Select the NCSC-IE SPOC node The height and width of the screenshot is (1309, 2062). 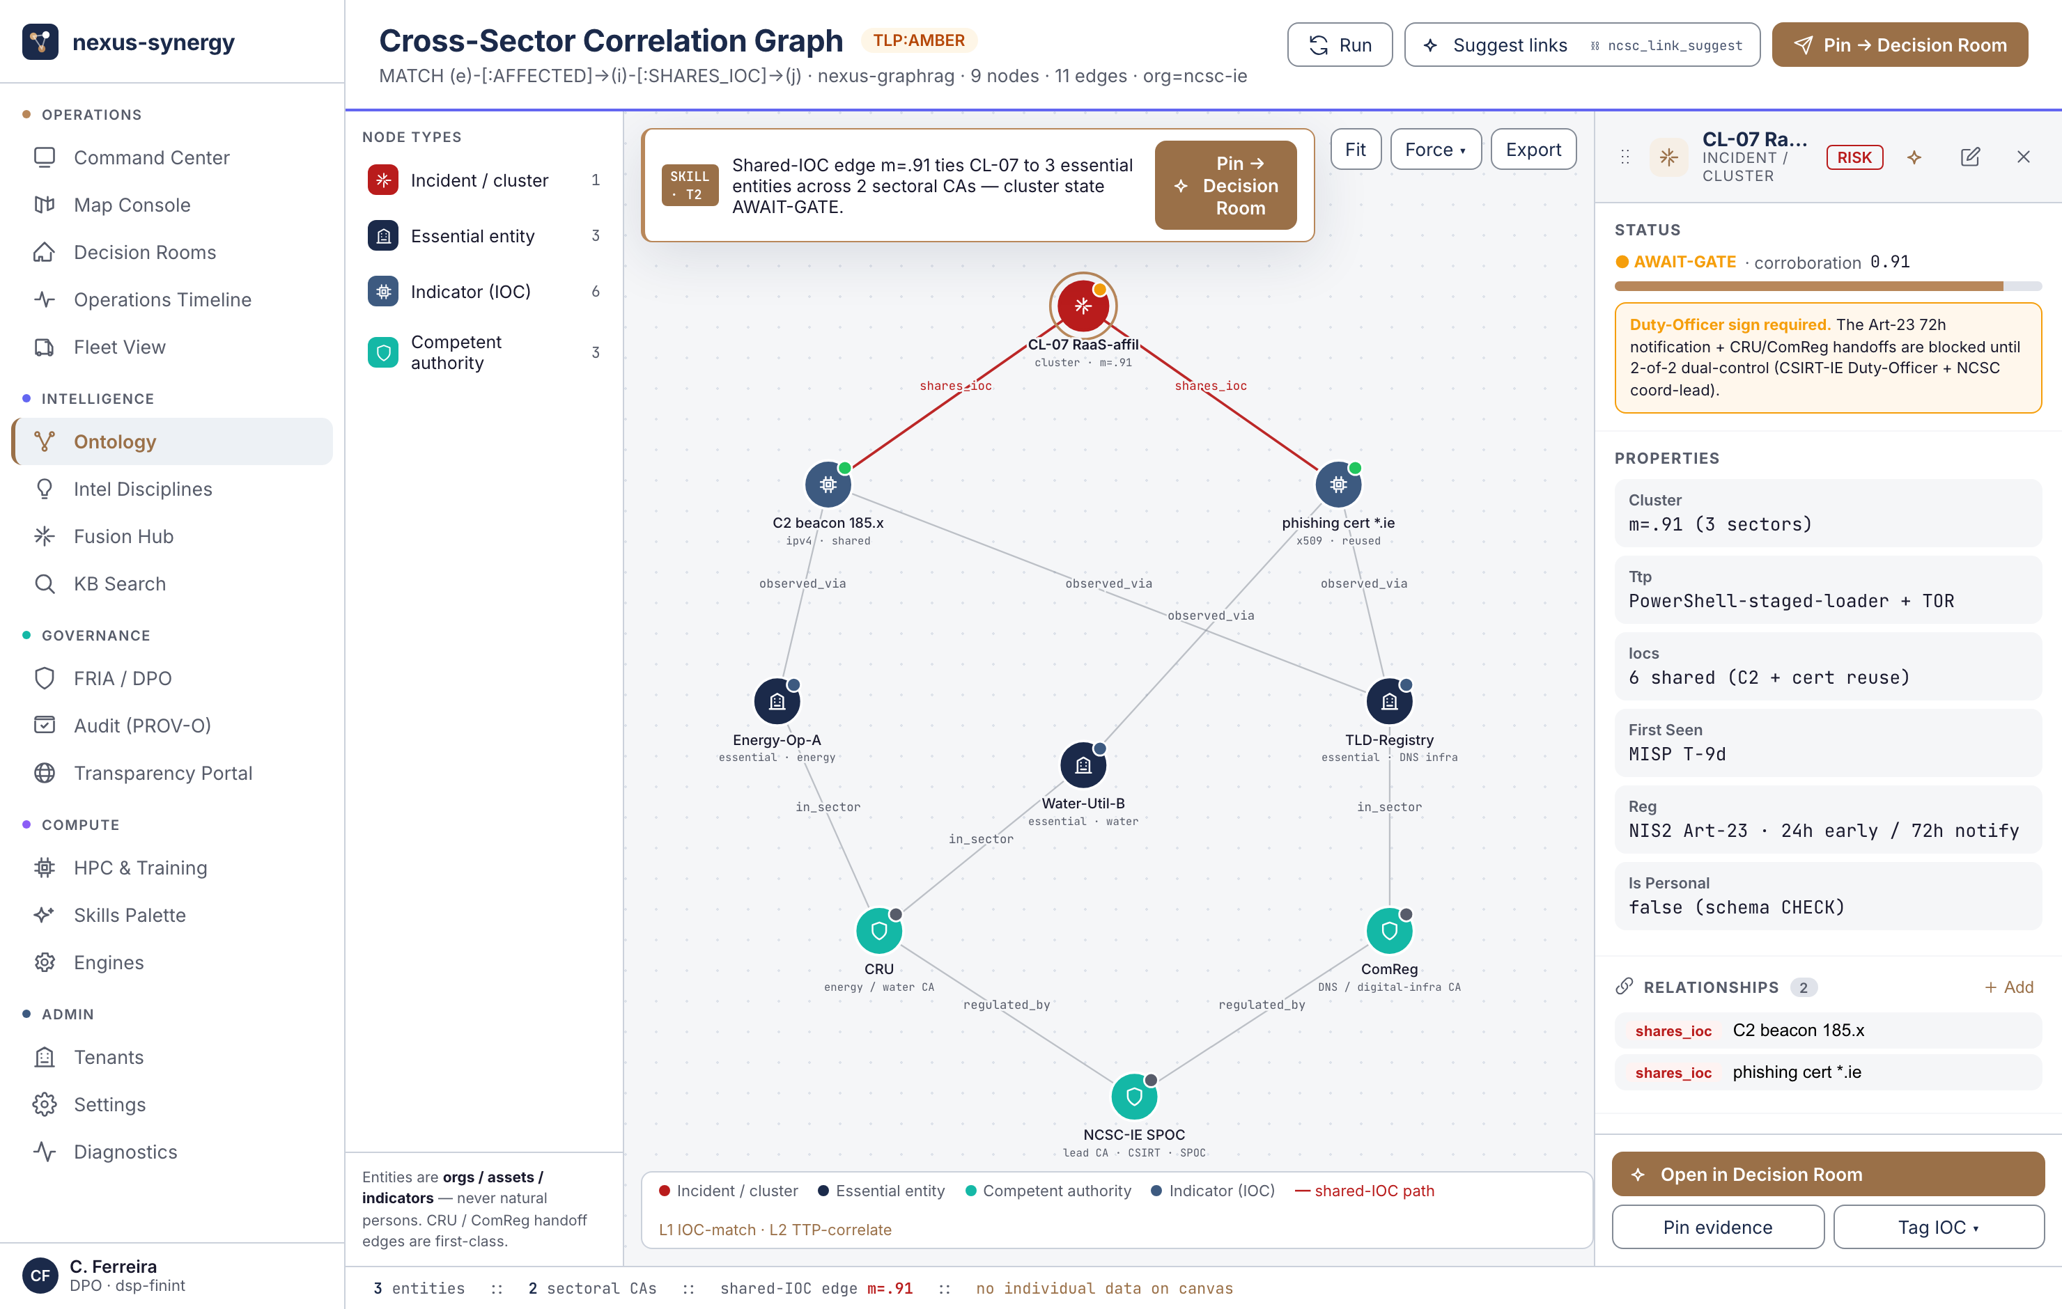point(1134,1097)
